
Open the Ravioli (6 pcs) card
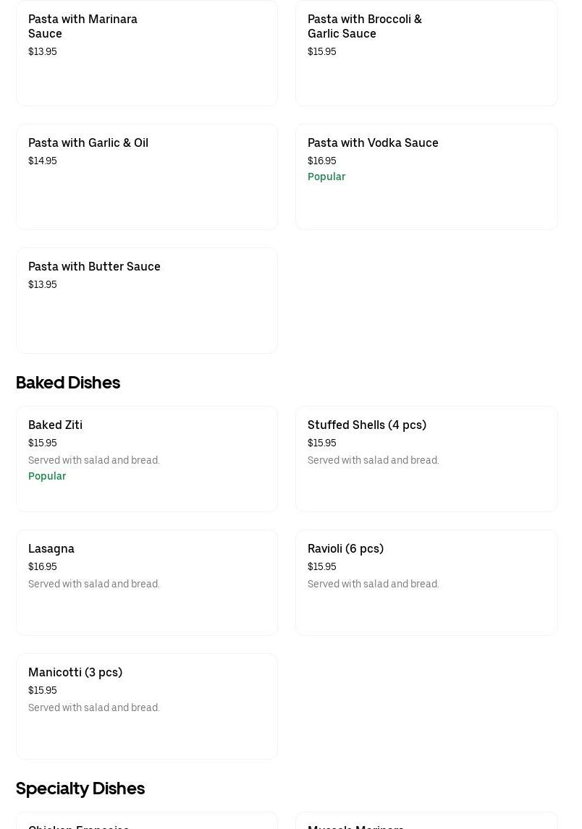coord(345,549)
